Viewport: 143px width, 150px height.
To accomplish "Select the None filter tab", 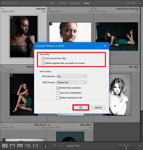I will [87, 3].
